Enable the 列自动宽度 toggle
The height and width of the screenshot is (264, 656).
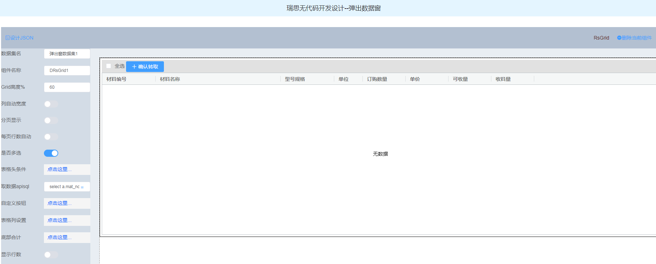[x=51, y=104]
